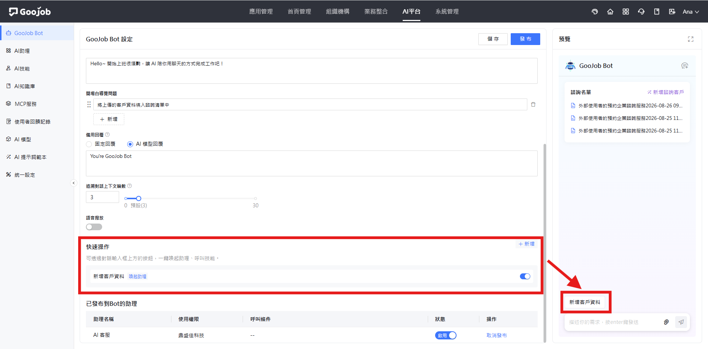Click the 追溯對話上下文輪數 help icon
The width and height of the screenshot is (708, 349).
click(129, 186)
